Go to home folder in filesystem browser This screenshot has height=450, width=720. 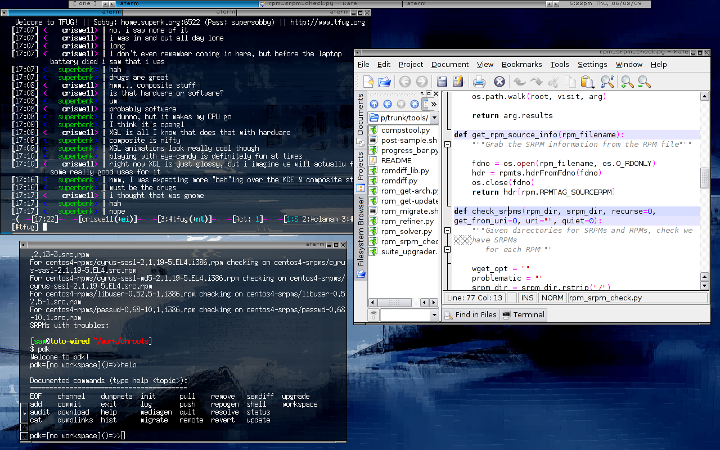pyautogui.click(x=415, y=104)
